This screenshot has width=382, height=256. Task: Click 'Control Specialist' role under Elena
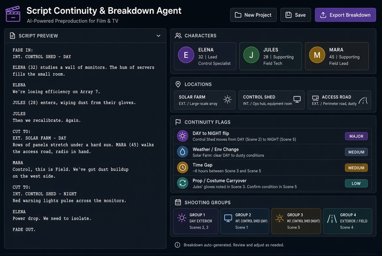point(214,63)
